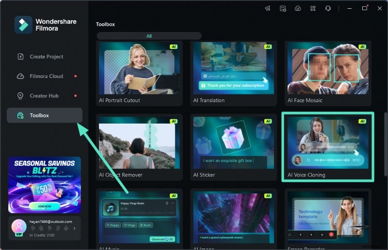Click JOIN NOW on seasonal savings banner
The width and height of the screenshot is (388, 250).
pyautogui.click(x=45, y=206)
